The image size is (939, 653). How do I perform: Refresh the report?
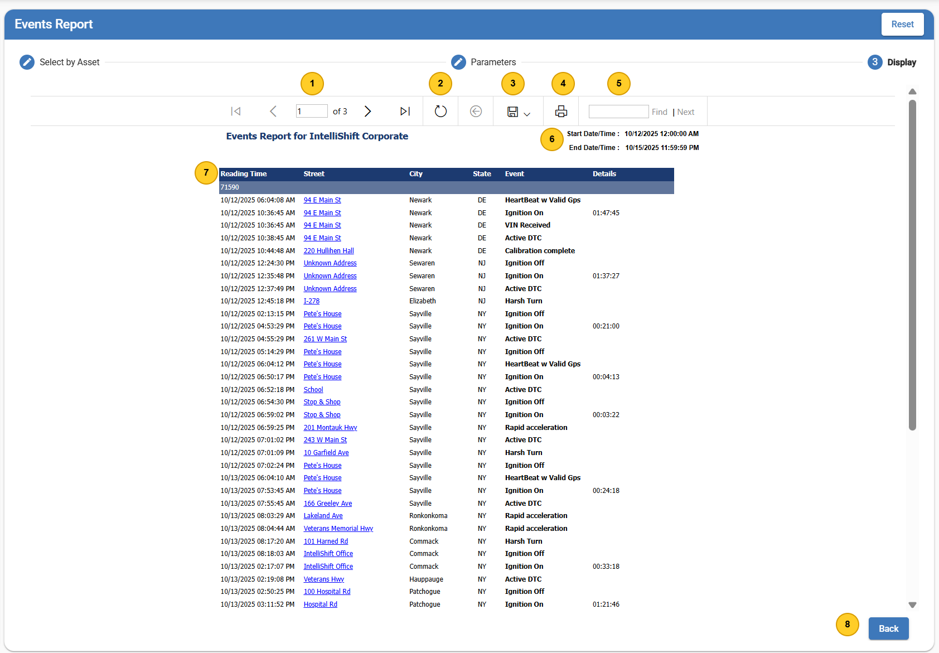click(441, 112)
